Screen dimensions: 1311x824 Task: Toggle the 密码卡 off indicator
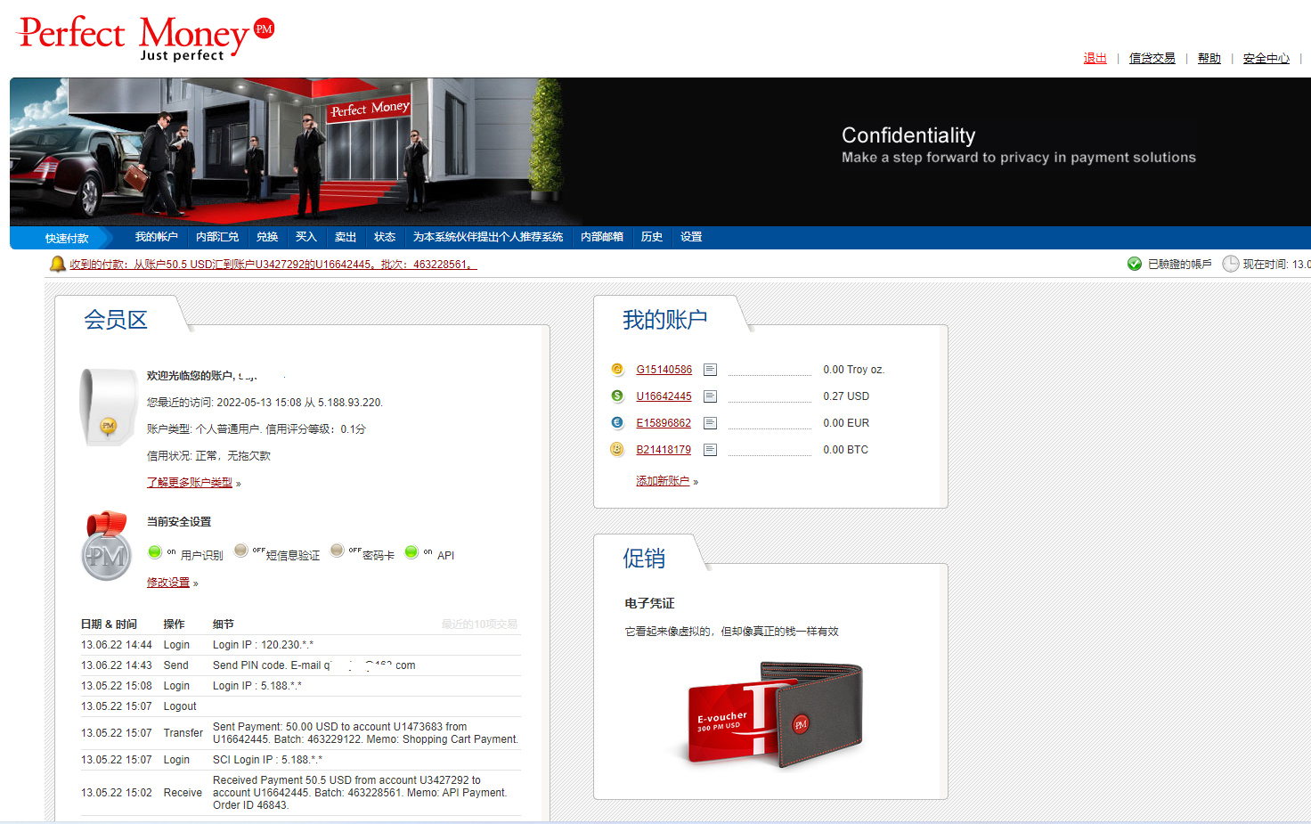337,551
